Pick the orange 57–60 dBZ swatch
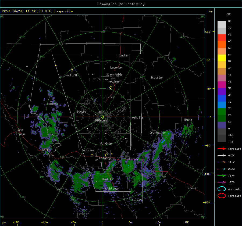242x226 pixels. (x=222, y=44)
